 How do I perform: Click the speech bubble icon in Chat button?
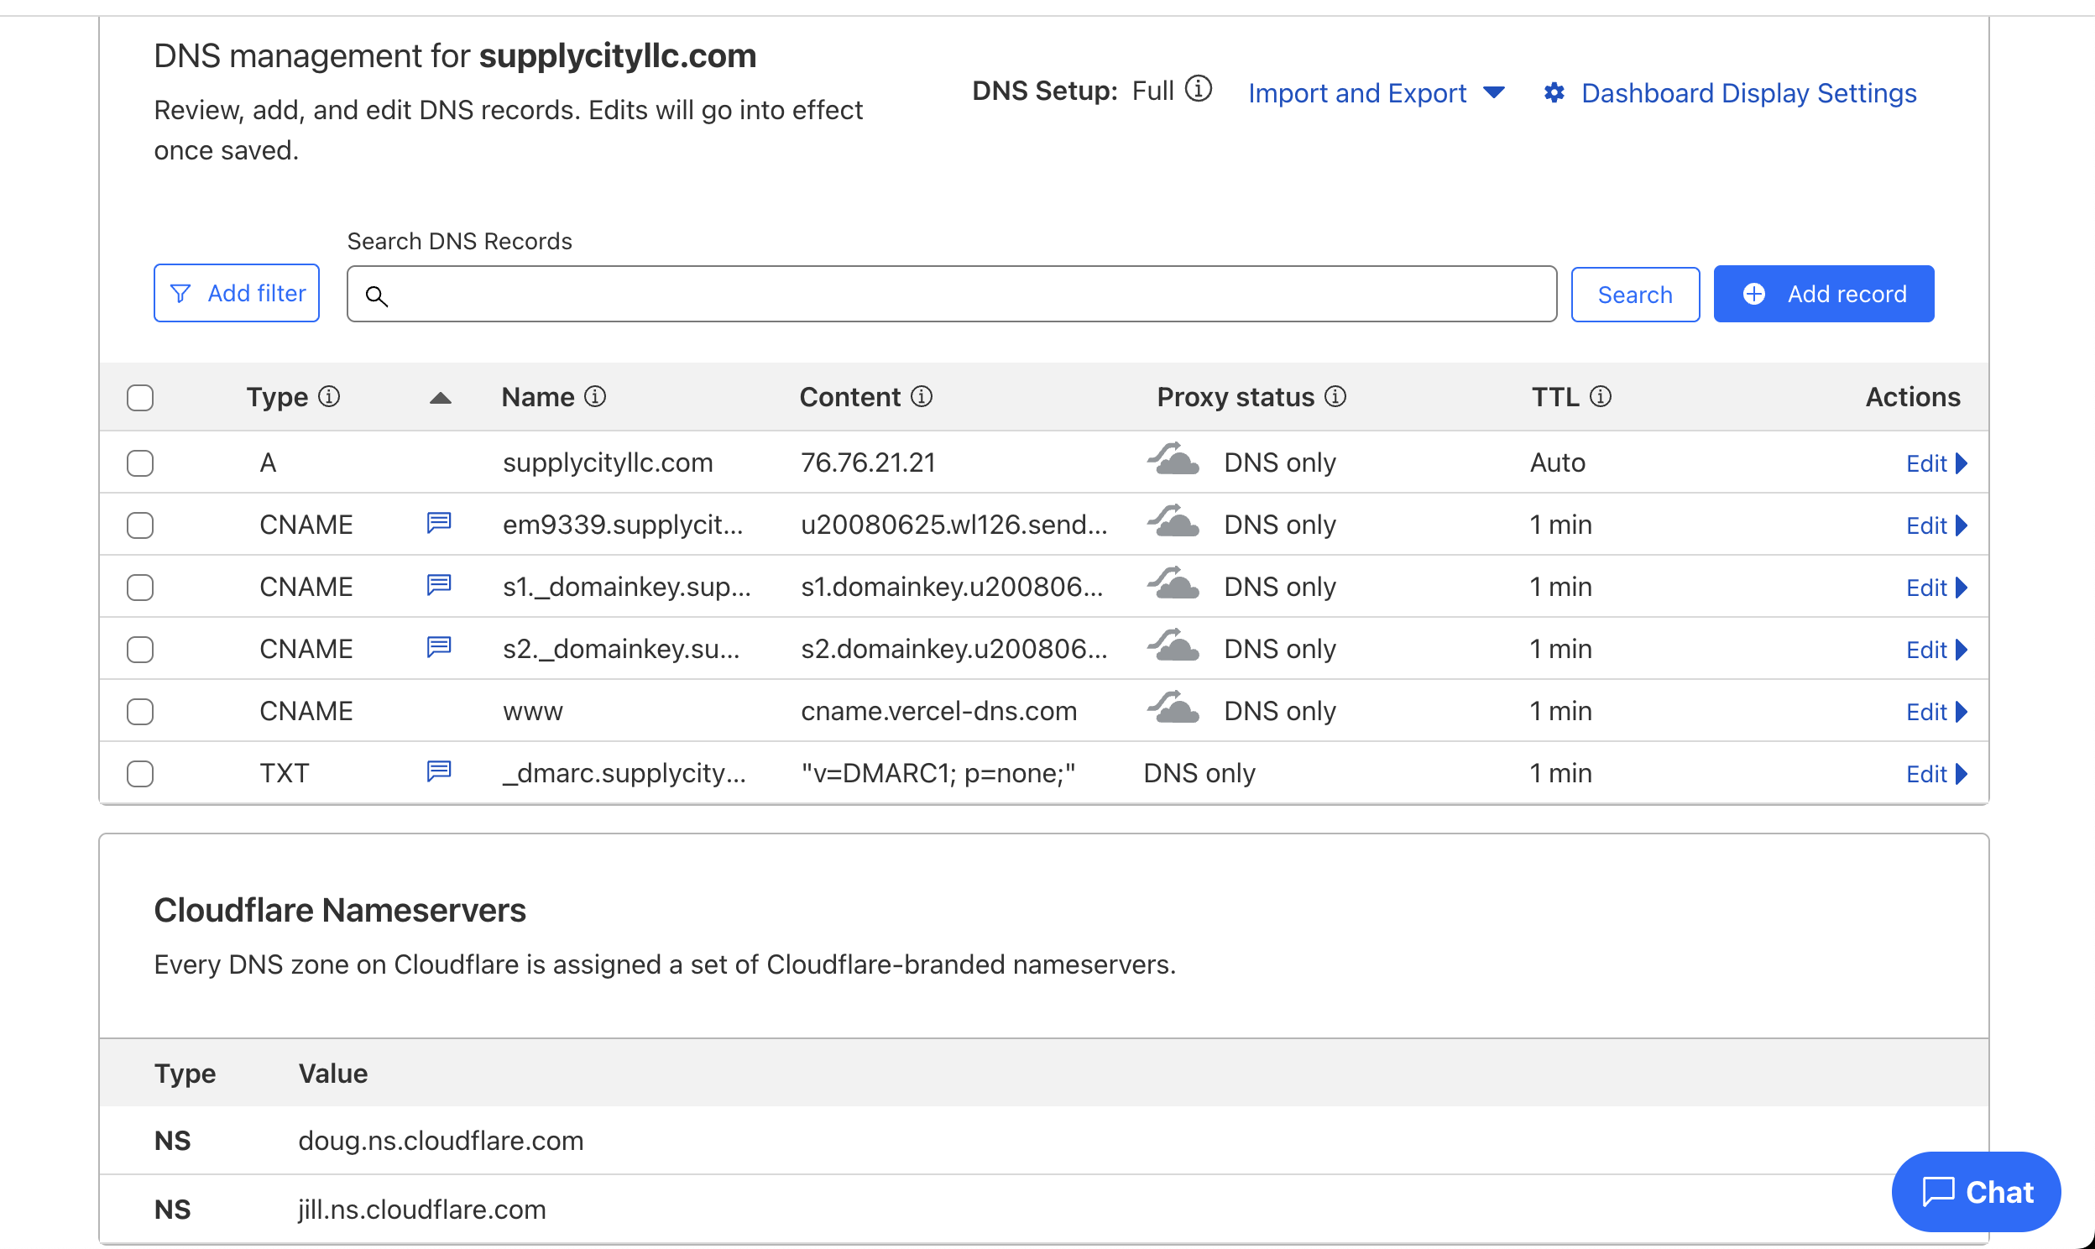(1938, 1192)
